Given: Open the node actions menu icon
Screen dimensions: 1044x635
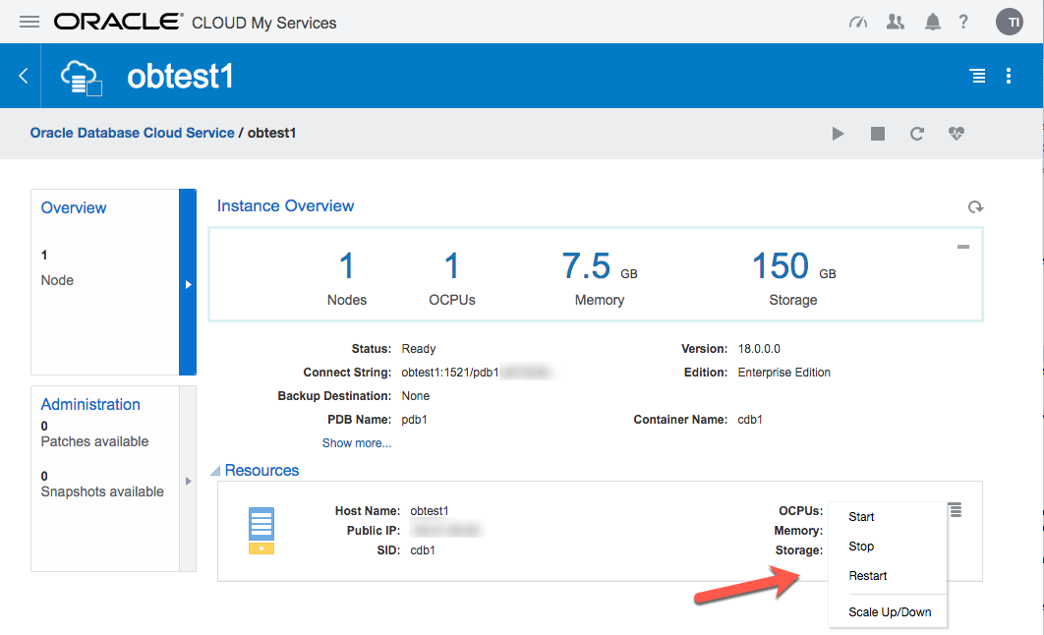Looking at the screenshot, I should (x=956, y=510).
